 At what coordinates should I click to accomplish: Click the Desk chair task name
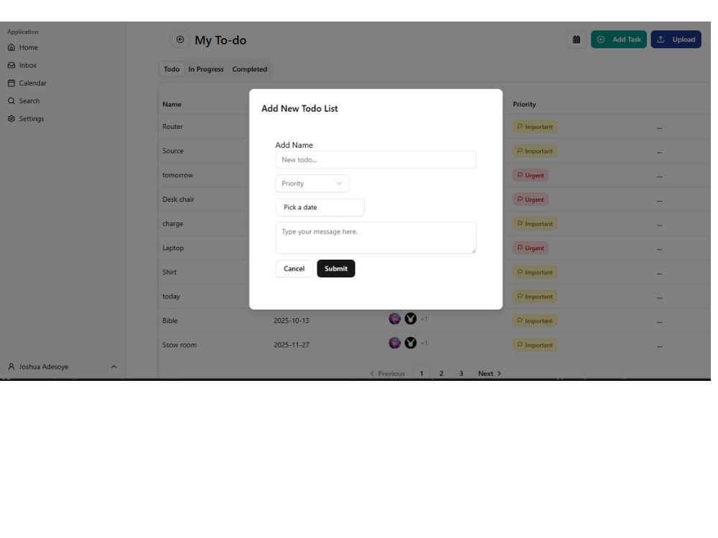178,199
